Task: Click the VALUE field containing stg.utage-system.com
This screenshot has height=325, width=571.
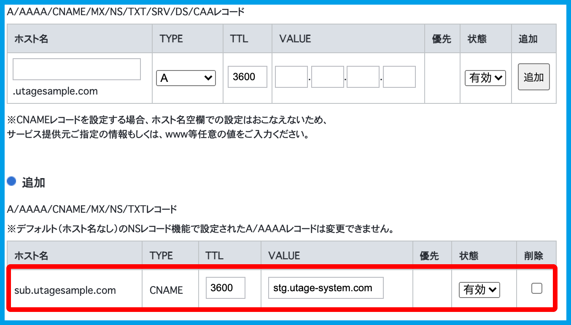Action: click(x=326, y=288)
